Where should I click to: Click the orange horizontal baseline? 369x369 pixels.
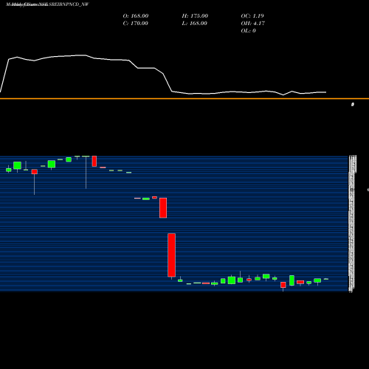click(184, 99)
